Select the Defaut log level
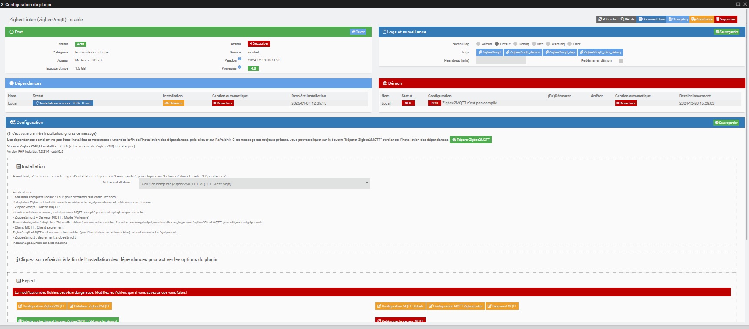This screenshot has height=329, width=749. pos(497,44)
